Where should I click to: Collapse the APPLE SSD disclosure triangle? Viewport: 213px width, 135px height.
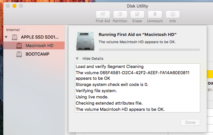[6, 37]
